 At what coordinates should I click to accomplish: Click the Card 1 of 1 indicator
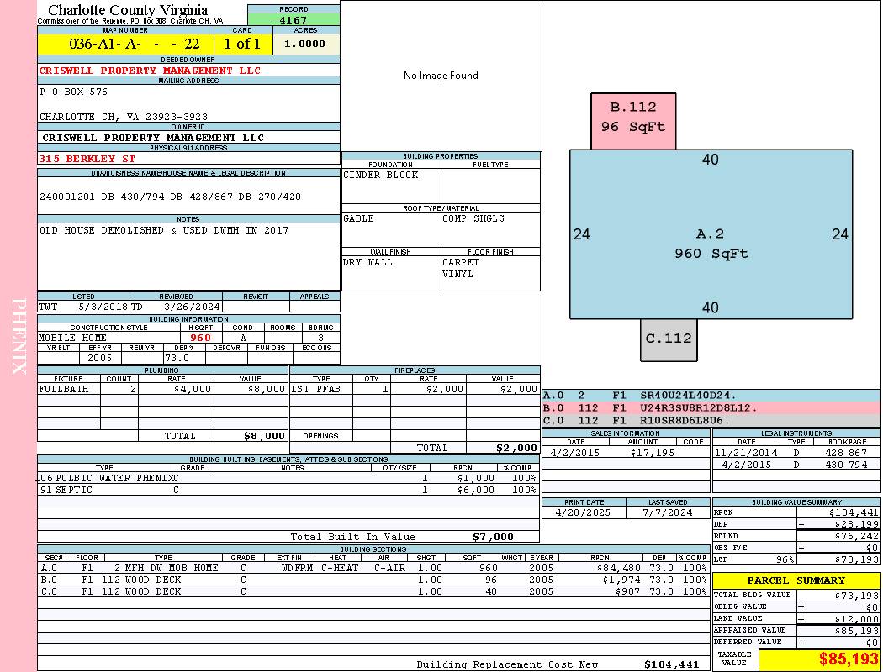[243, 44]
